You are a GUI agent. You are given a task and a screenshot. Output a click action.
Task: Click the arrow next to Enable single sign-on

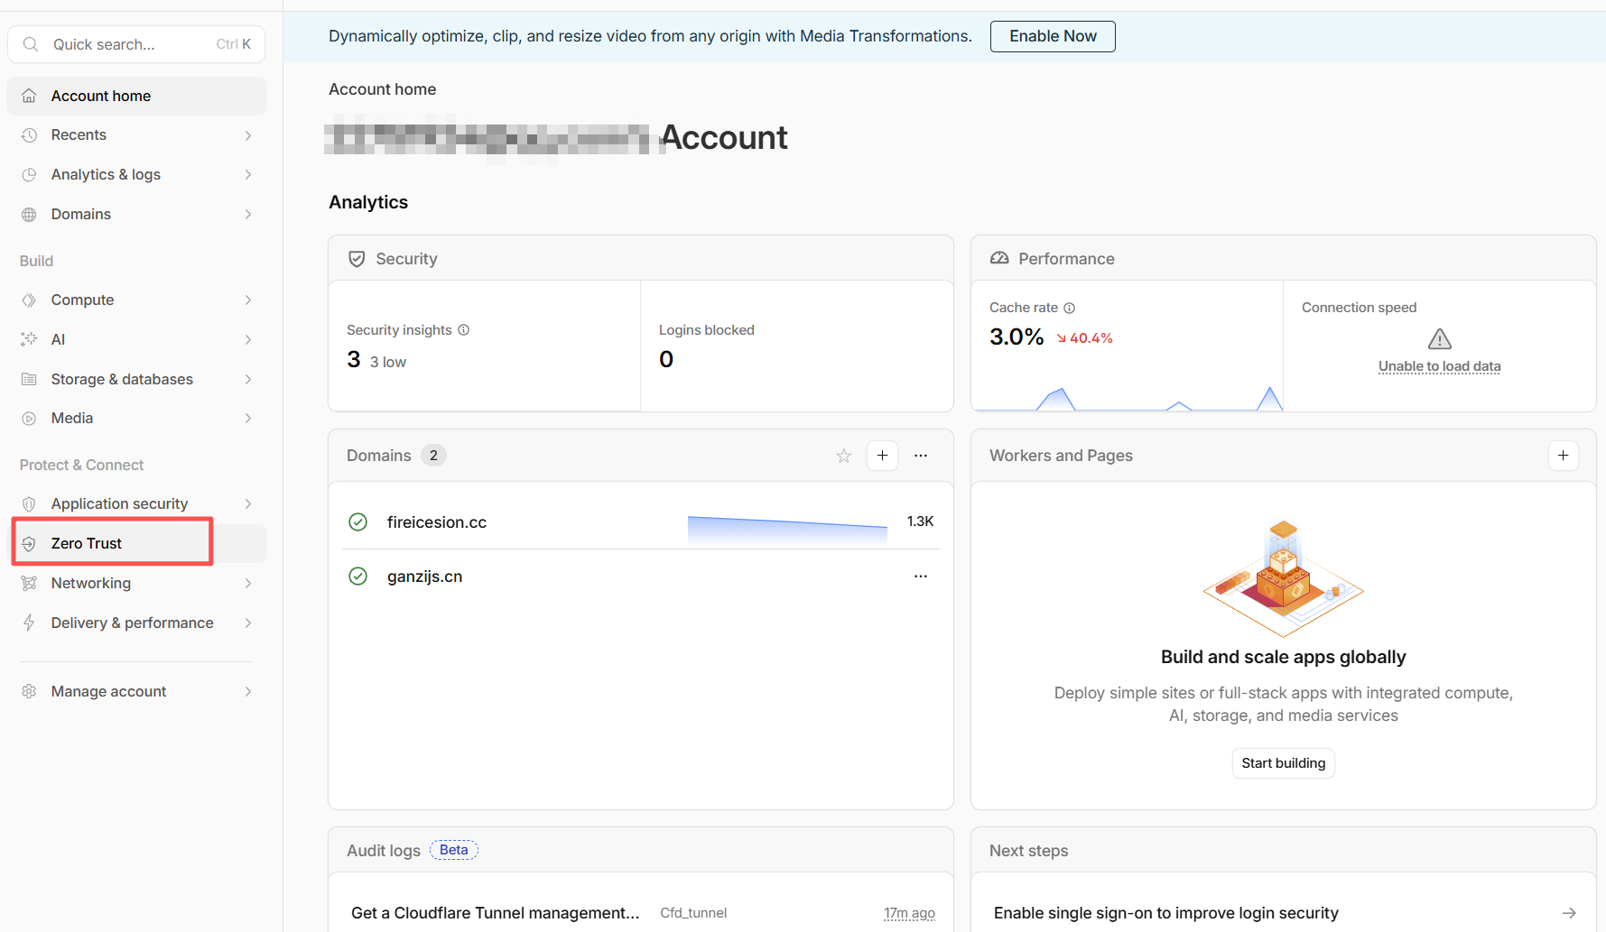[x=1569, y=913]
